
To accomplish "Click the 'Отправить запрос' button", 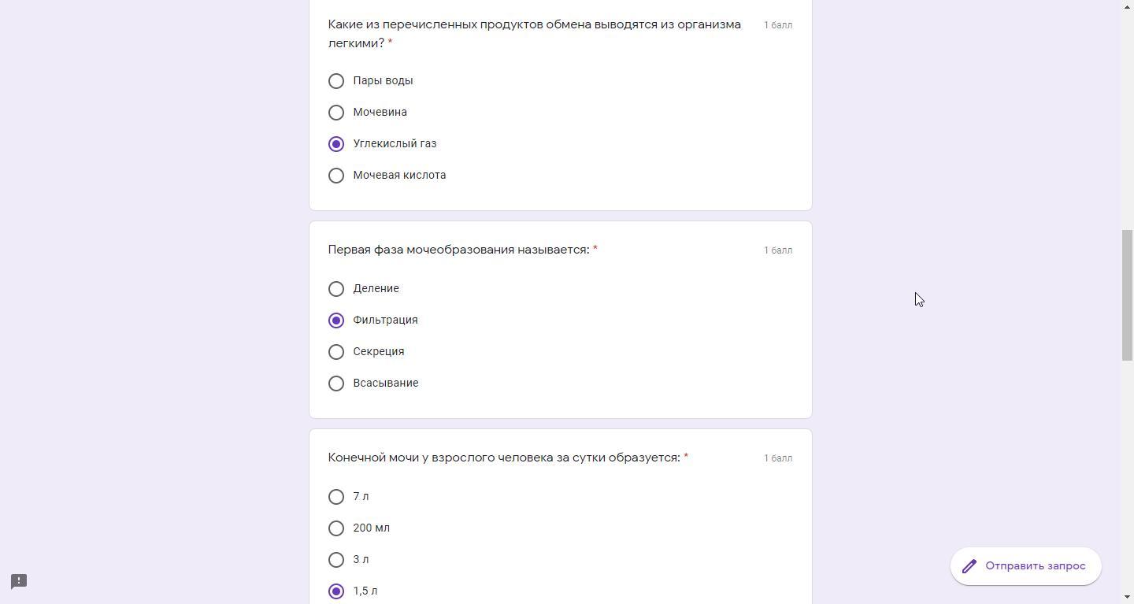I will (1034, 566).
